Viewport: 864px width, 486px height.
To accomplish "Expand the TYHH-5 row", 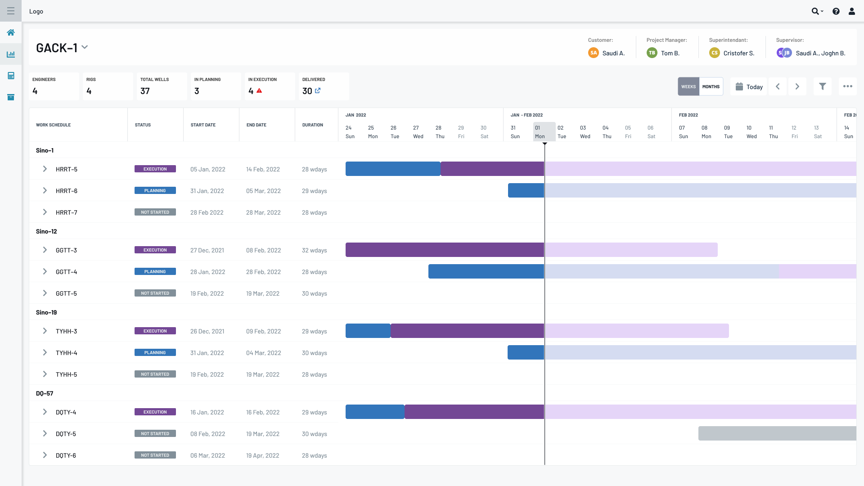I will click(x=45, y=374).
